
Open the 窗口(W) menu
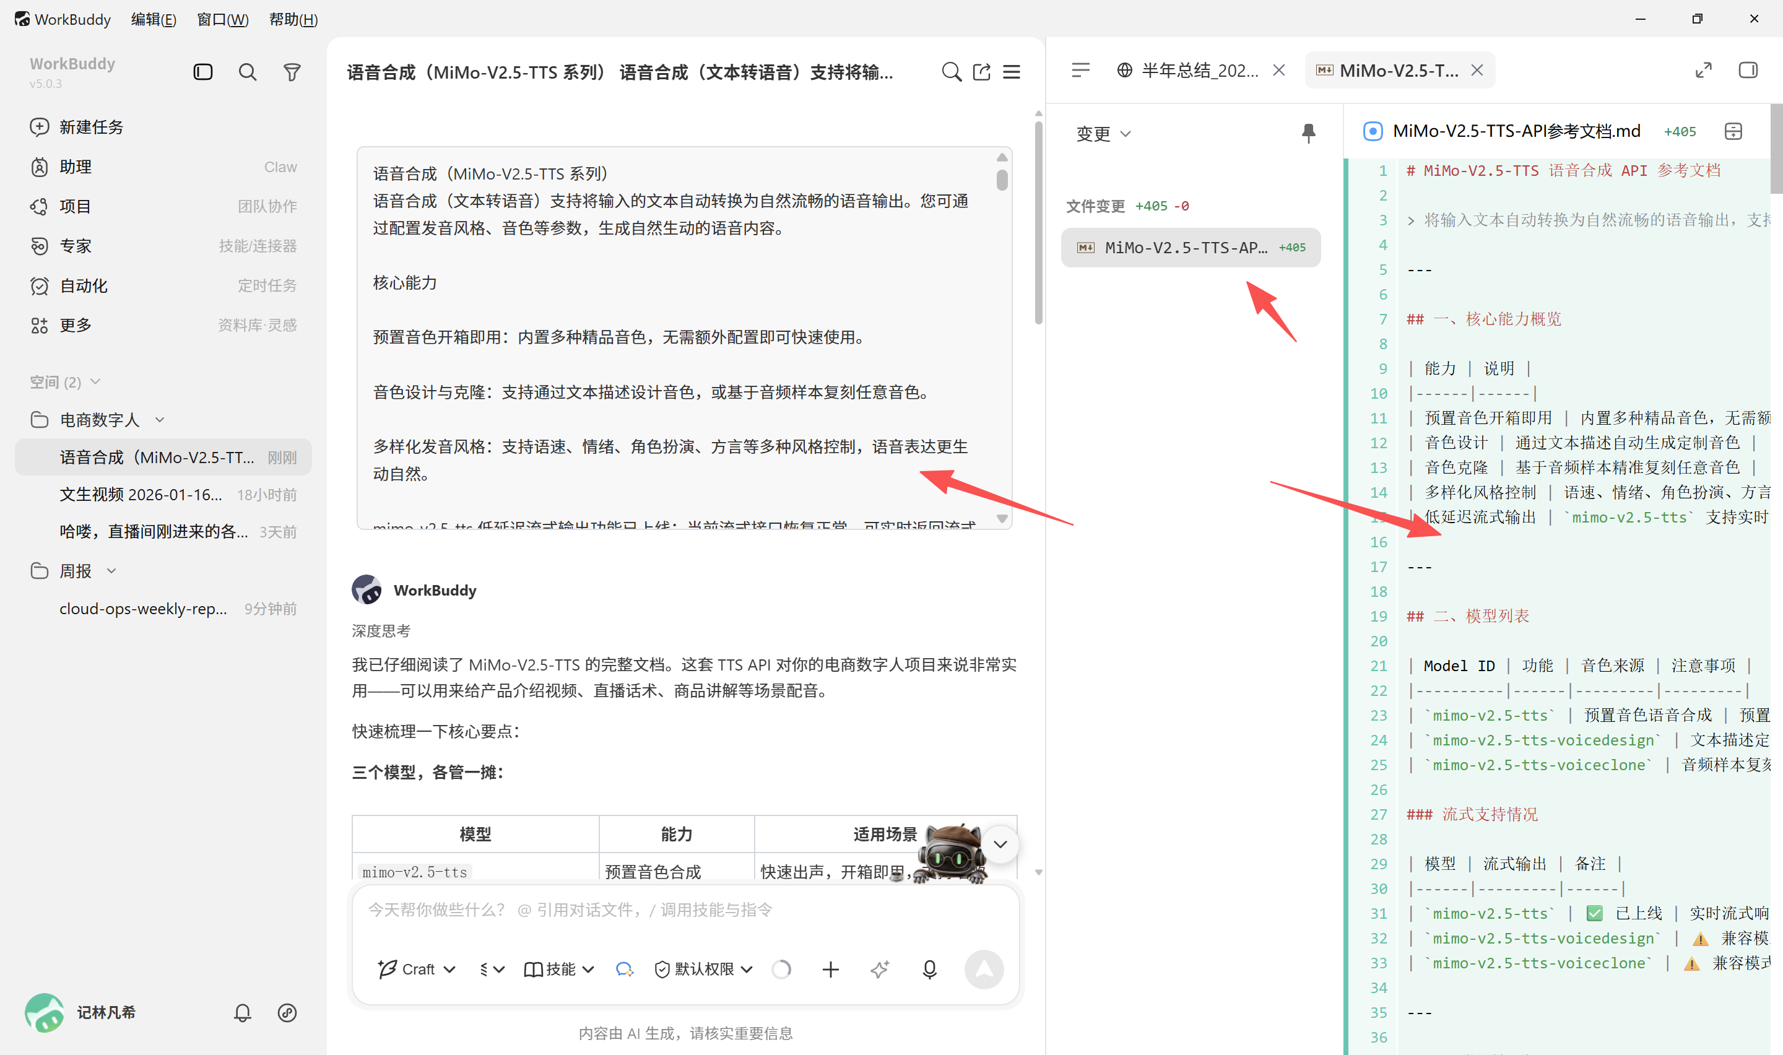(222, 19)
